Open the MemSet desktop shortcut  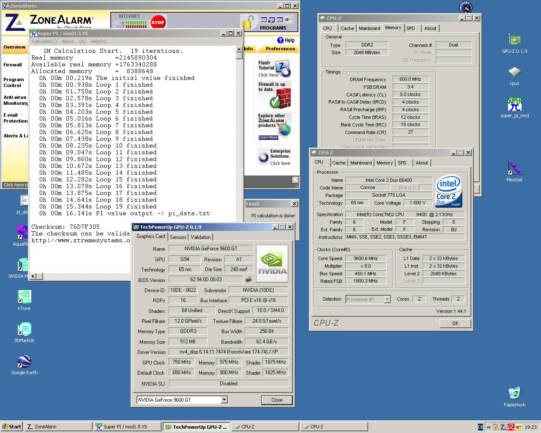(514, 168)
